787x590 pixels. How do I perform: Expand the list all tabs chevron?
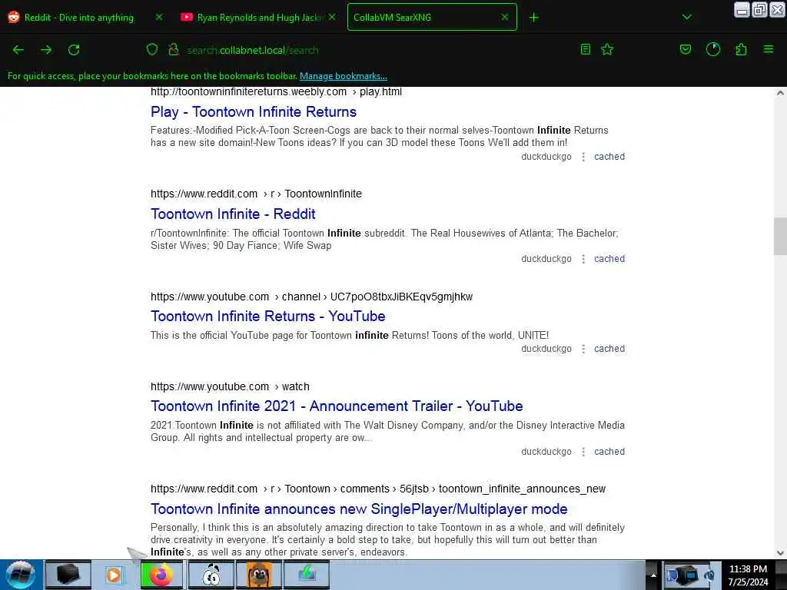(686, 17)
